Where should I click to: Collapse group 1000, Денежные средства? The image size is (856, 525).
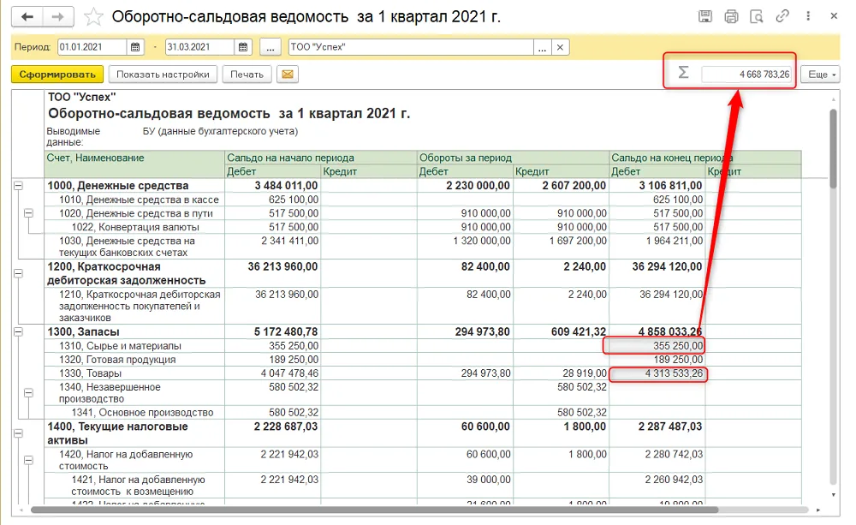[x=18, y=186]
